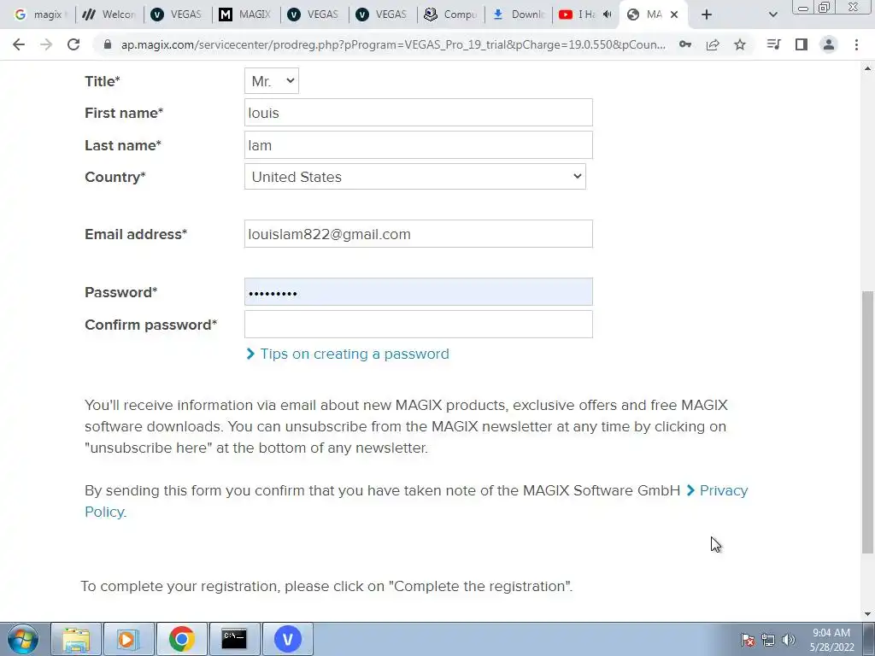Reload the current page
The image size is (875, 656).
tap(73, 44)
